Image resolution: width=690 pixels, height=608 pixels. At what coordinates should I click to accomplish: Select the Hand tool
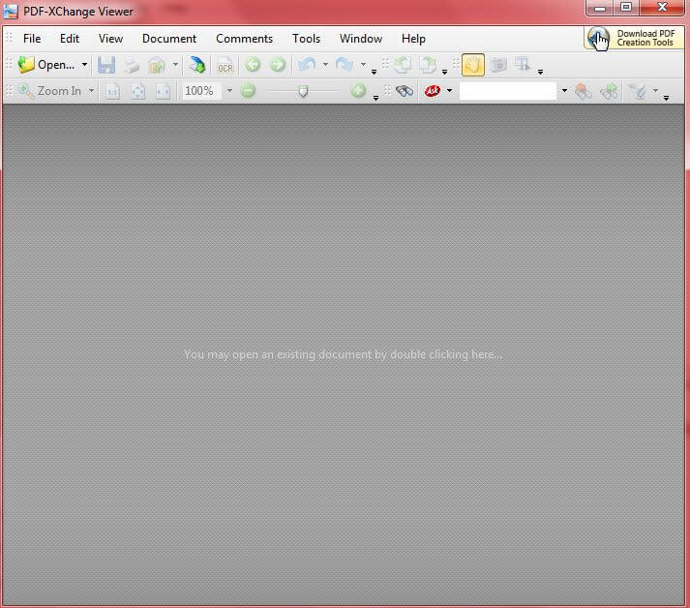click(473, 65)
